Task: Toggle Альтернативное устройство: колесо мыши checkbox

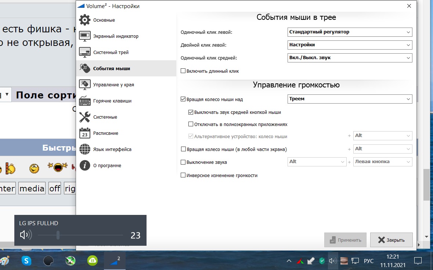Action: coord(191,136)
